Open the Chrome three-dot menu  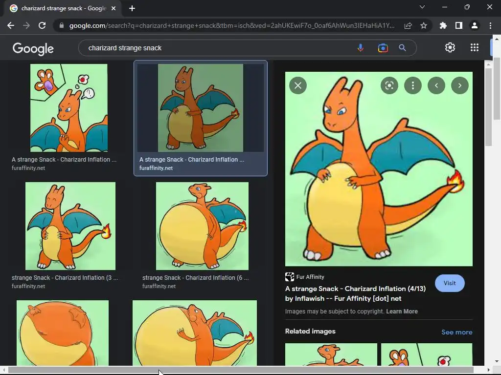490,25
